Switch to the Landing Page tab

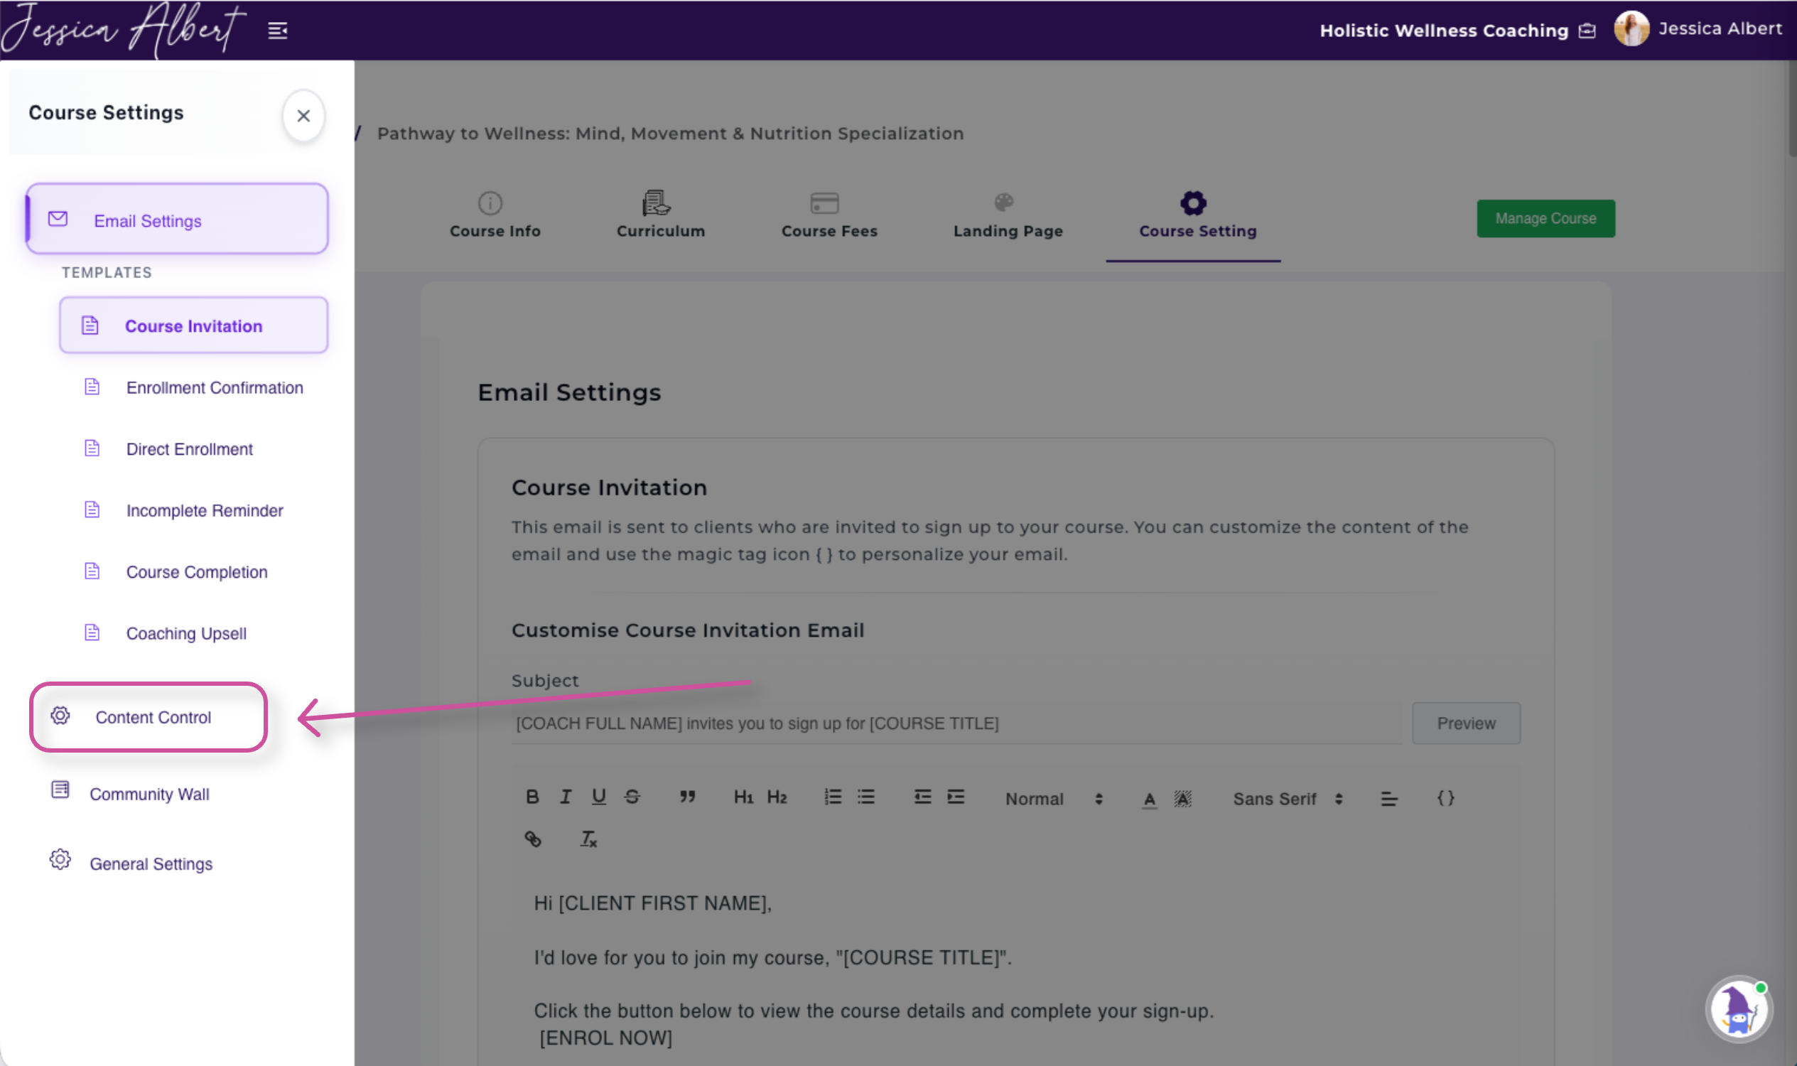(1008, 215)
